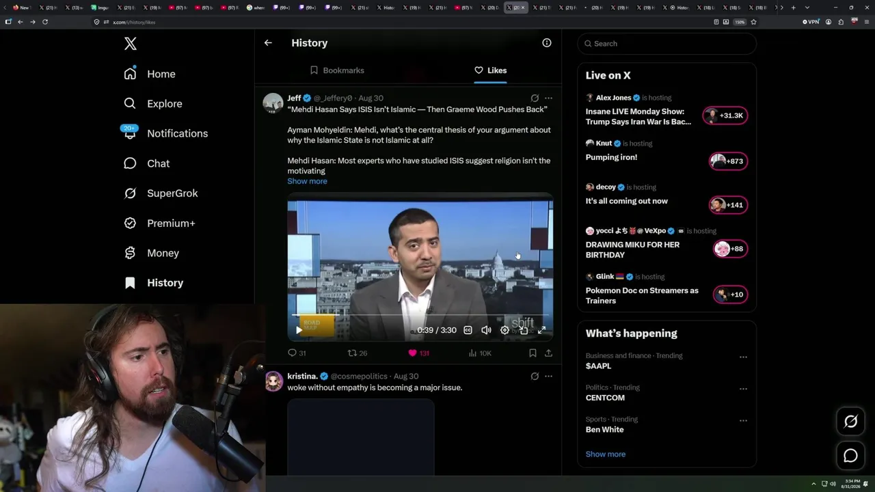Viewport: 875px width, 492px height.
Task: Open the tab list dropdown arrow
Action: (807, 8)
